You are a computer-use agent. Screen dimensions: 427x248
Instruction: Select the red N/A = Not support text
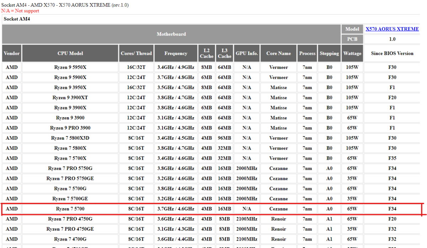pos(20,11)
